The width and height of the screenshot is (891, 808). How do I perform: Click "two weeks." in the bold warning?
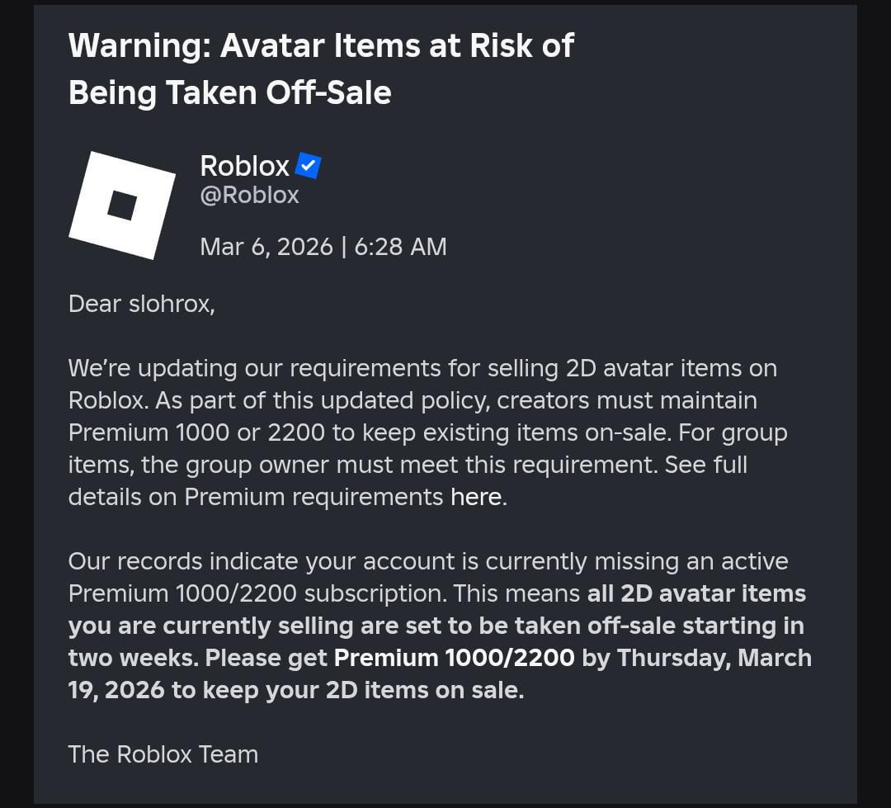[133, 659]
